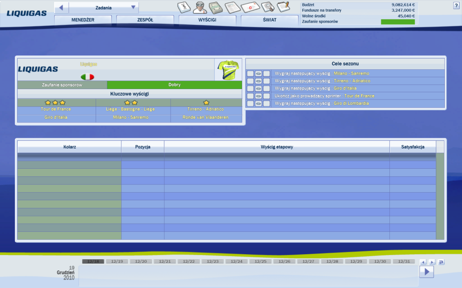The image size is (462, 288).
Task: Toggle middle oval box for Giro d'Italia goal
Action: [259, 89]
